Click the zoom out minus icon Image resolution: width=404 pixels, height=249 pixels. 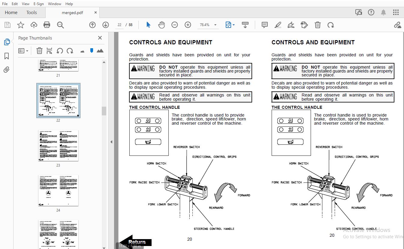175,25
